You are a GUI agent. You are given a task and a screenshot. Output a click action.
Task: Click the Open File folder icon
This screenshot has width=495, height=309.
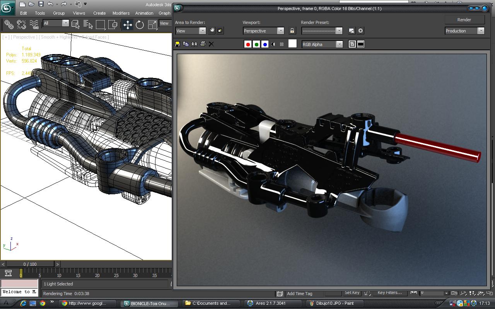31,4
